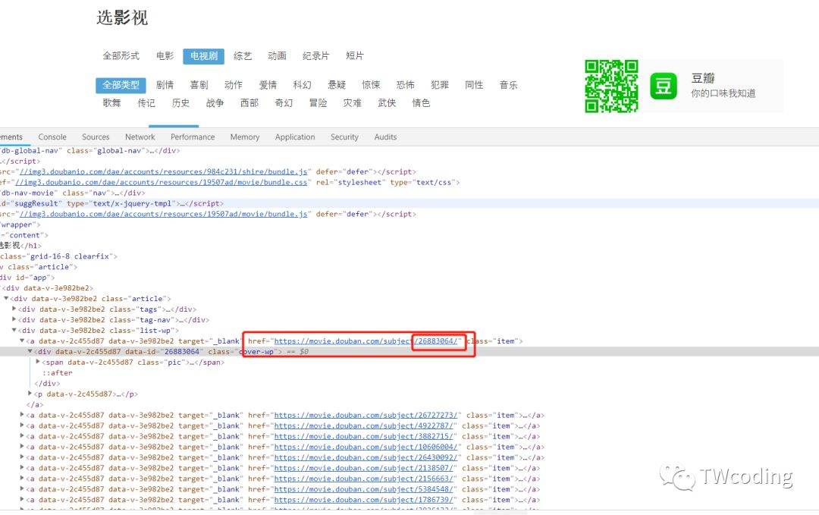Open the subject/26727273 href link
The height and width of the screenshot is (515, 819).
pyautogui.click(x=366, y=415)
